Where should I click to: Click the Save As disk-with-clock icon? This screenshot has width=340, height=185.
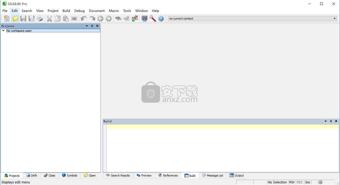(x=32, y=19)
